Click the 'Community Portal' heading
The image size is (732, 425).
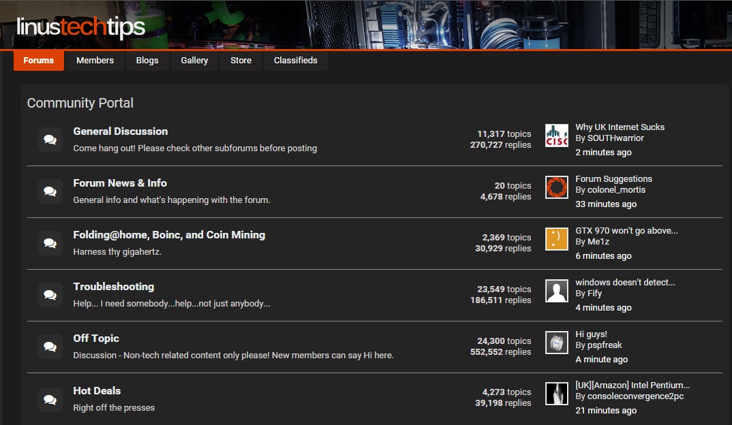pyautogui.click(x=80, y=103)
